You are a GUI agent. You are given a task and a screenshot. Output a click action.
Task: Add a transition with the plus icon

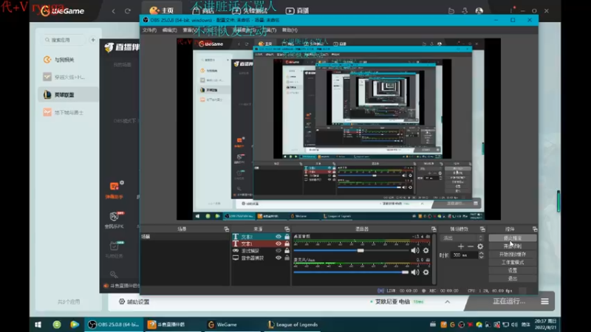pyautogui.click(x=460, y=246)
